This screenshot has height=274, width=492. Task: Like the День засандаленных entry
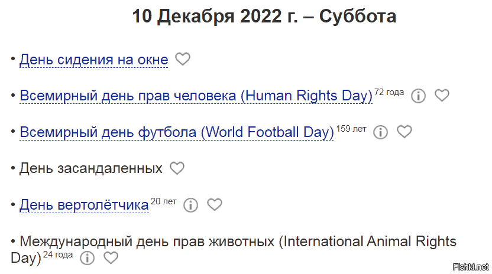[x=177, y=168]
